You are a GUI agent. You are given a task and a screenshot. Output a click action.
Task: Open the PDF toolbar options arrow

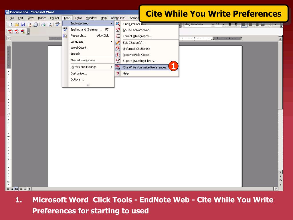point(28,32)
